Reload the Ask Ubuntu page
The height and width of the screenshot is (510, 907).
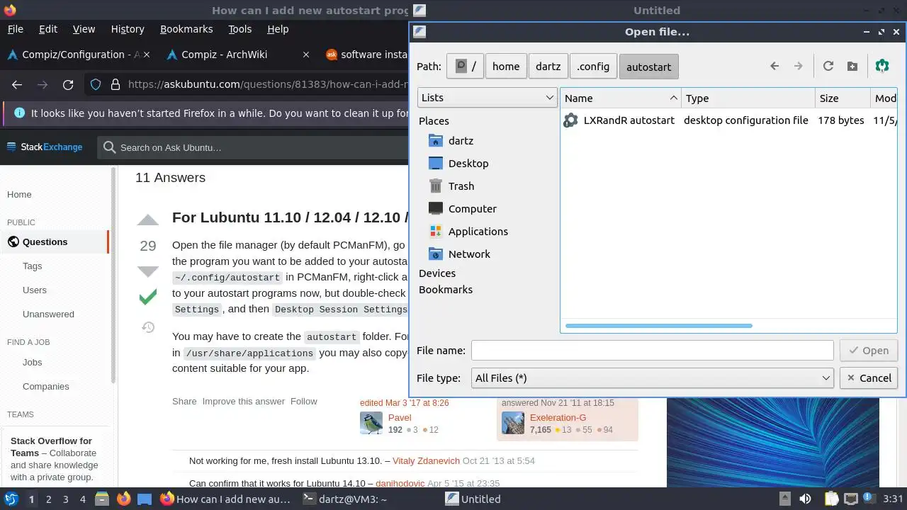[x=68, y=84]
